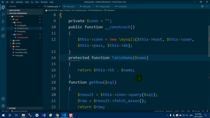
Task: Click the Library breadcrumb segment
Action: [67, 10]
